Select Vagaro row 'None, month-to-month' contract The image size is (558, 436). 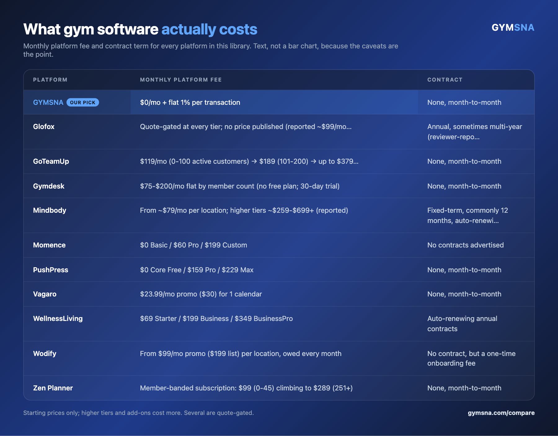click(464, 294)
